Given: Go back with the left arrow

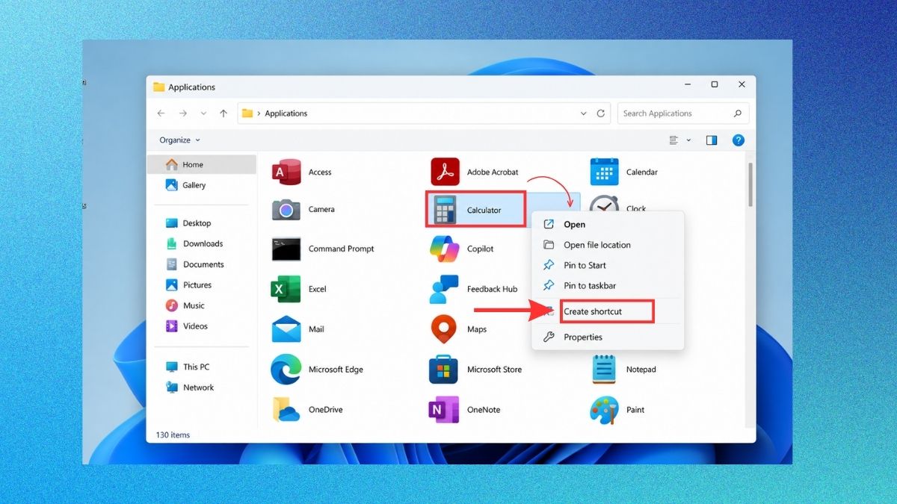Looking at the screenshot, I should [x=161, y=113].
